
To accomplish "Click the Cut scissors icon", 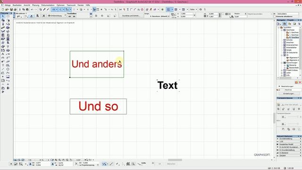I will point(20,9).
